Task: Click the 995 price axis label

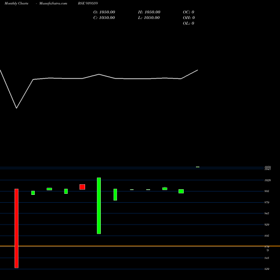Action: (x=267, y=192)
